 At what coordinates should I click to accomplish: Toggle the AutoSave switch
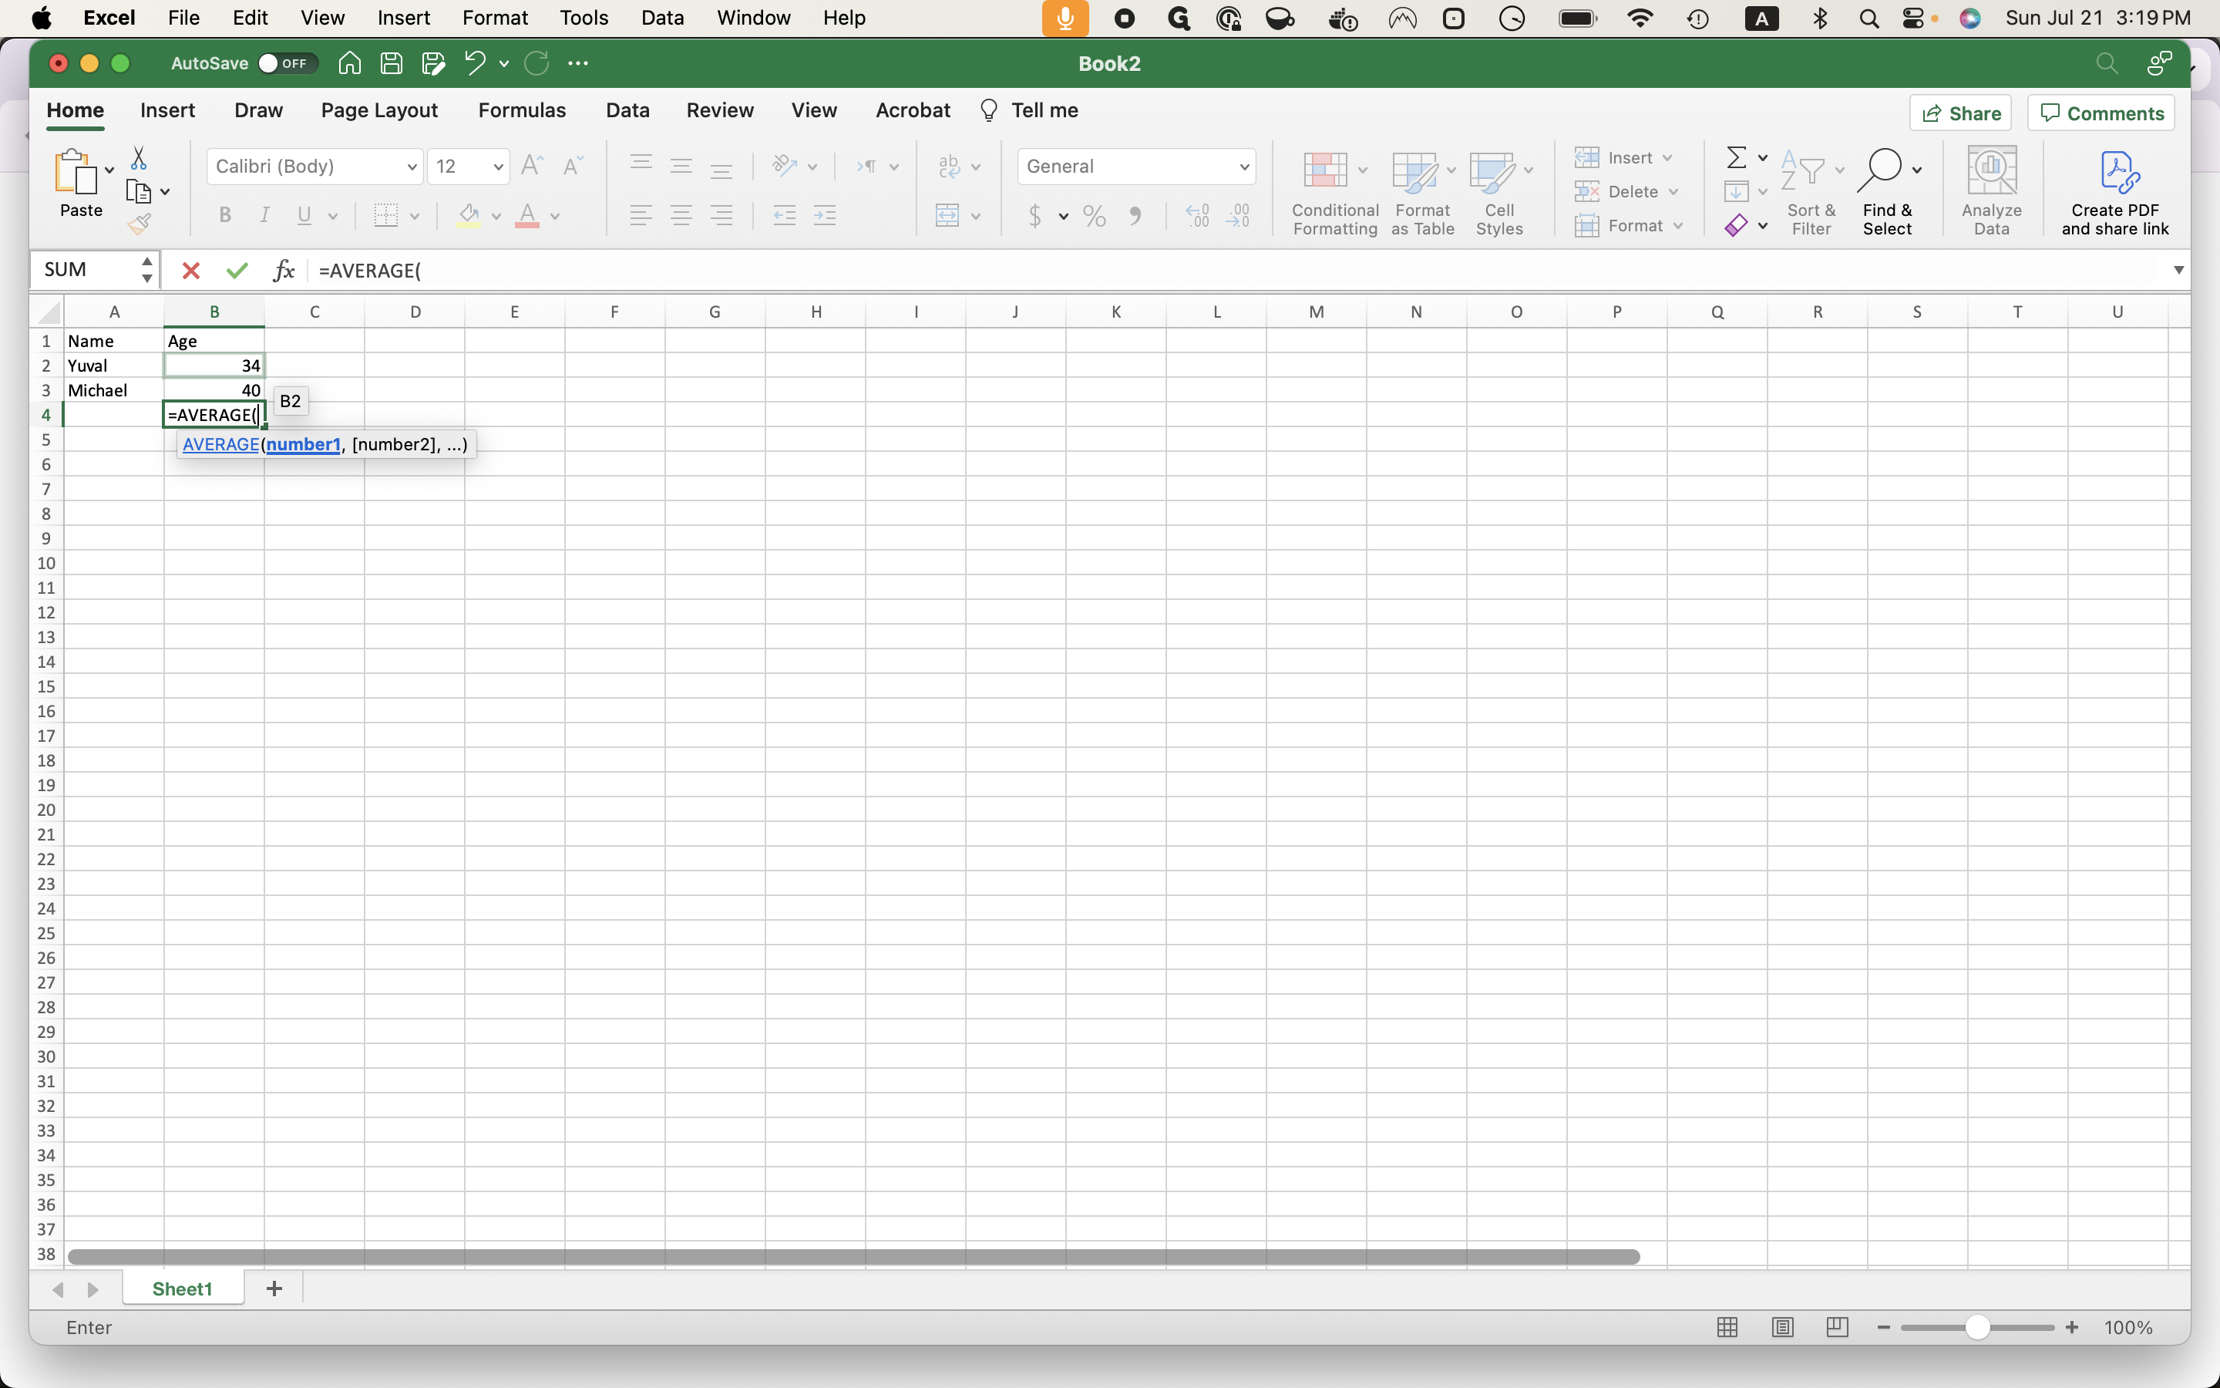pos(285,63)
